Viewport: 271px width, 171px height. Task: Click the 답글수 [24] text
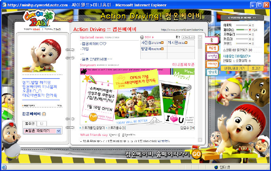pos(188,128)
